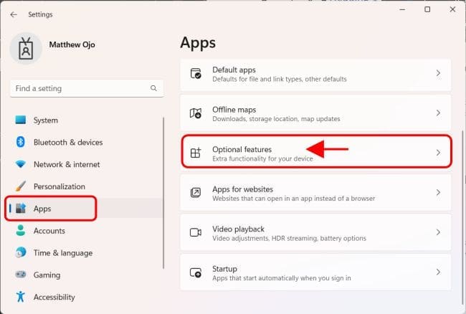Open Matthew Ojo profile avatar

[26, 49]
